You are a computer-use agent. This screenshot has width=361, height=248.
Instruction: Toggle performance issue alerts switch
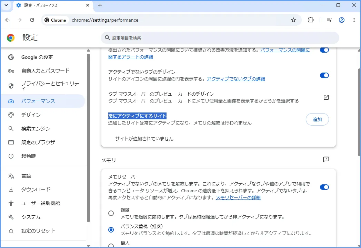(324, 50)
